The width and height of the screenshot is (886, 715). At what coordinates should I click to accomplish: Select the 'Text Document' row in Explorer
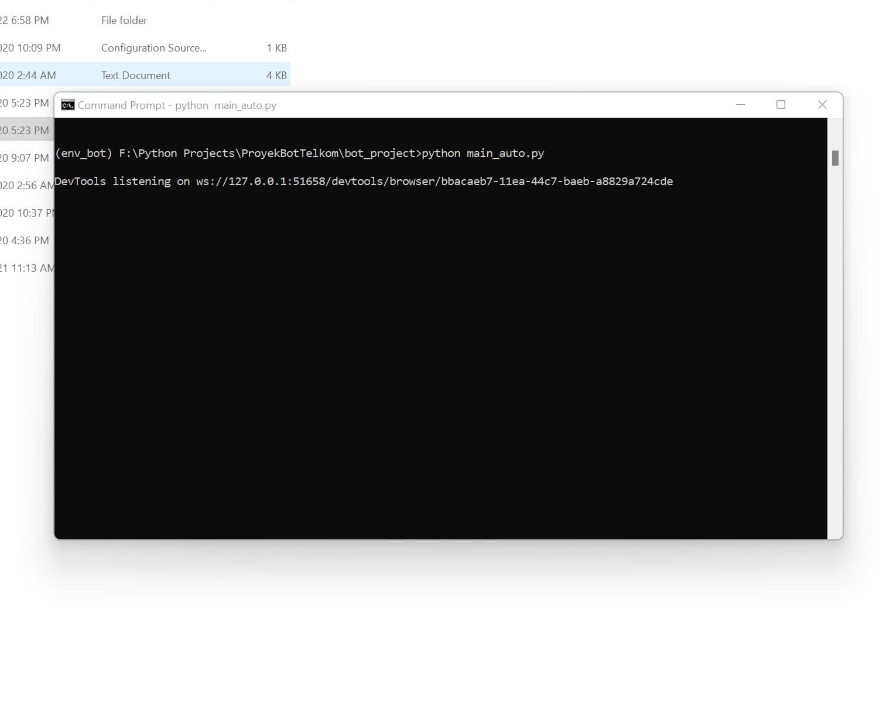tap(145, 75)
